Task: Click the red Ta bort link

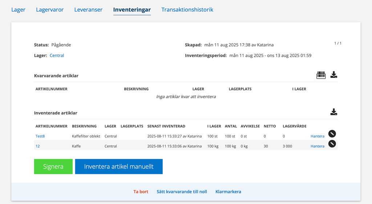Action: (141, 192)
